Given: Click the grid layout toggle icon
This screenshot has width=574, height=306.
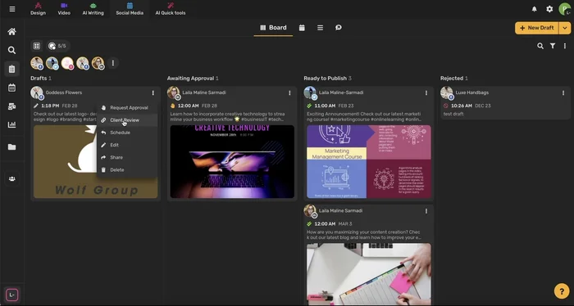Looking at the screenshot, I should 37,46.
